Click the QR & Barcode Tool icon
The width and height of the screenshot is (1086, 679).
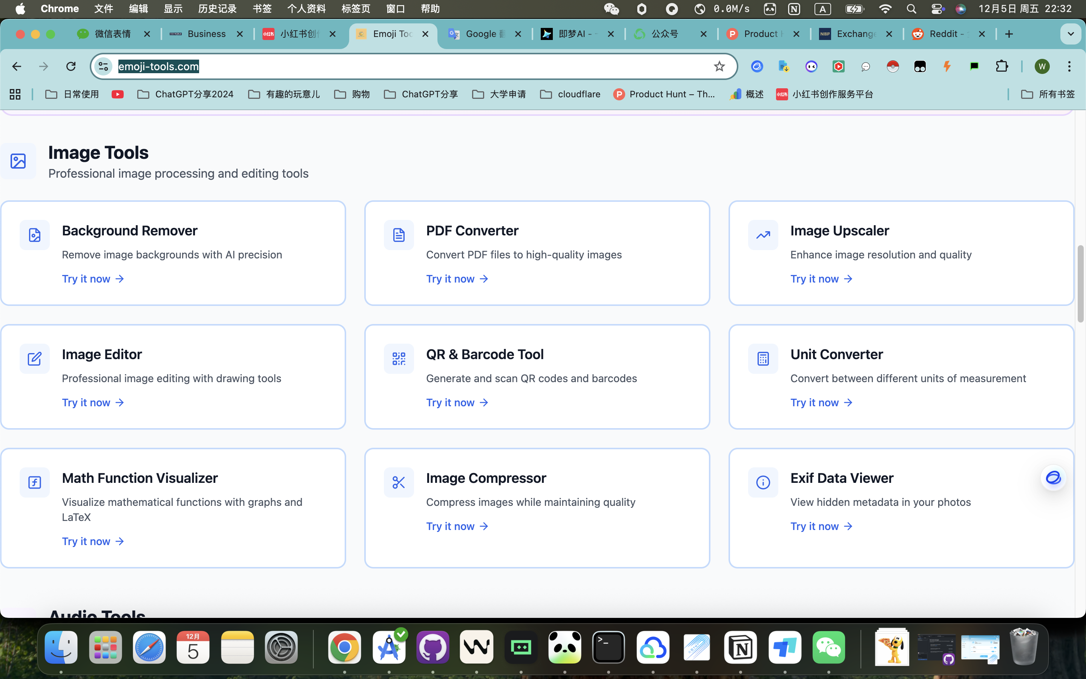pos(399,358)
